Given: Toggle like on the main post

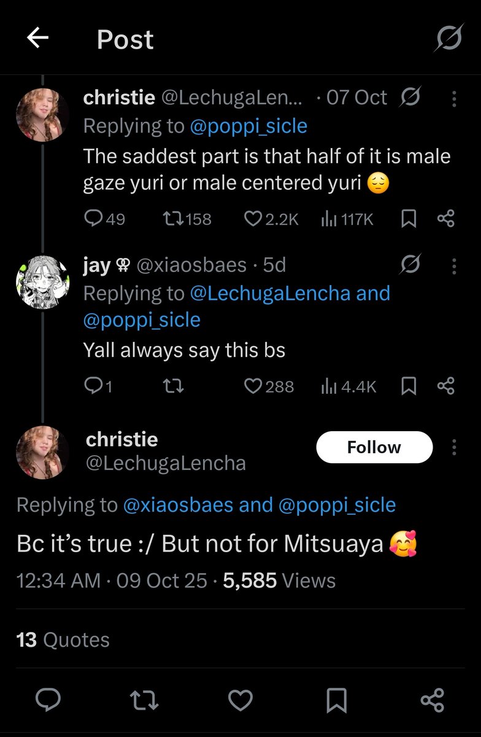Looking at the screenshot, I should coord(240,700).
